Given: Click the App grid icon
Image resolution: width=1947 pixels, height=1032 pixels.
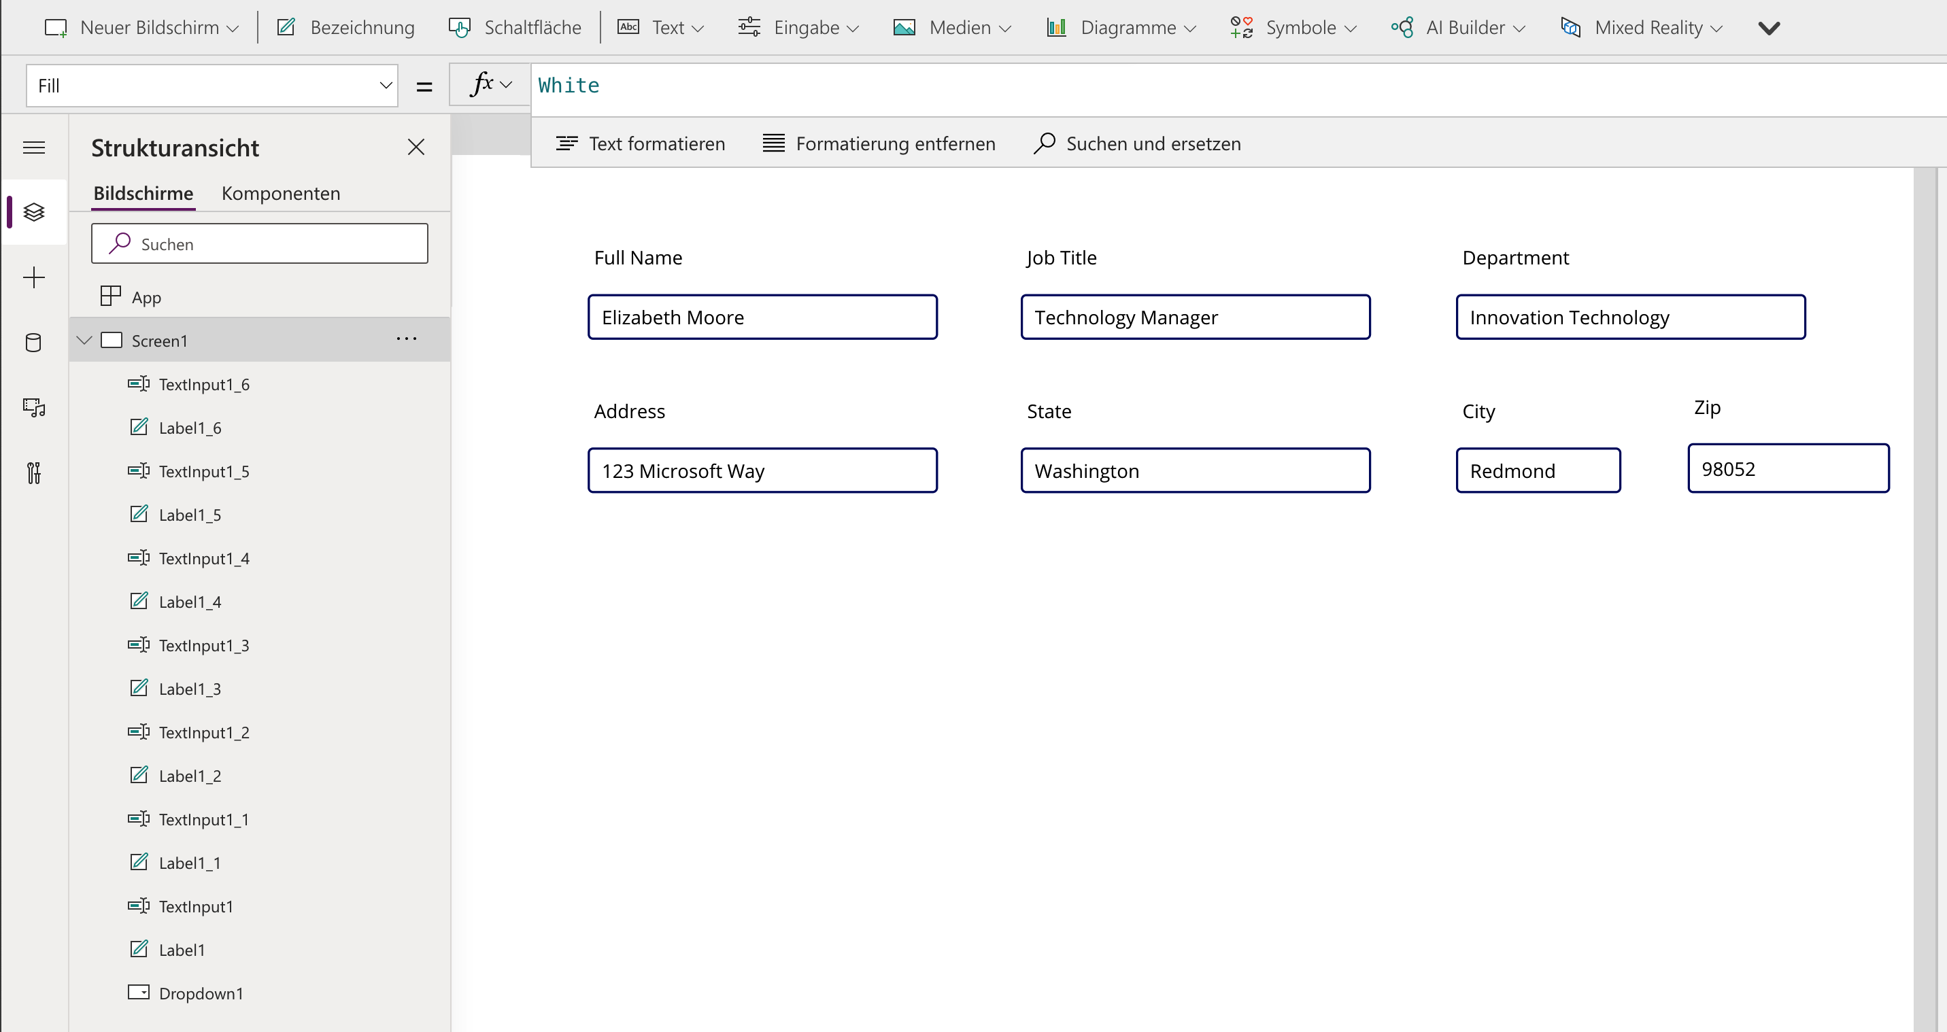Looking at the screenshot, I should click(110, 296).
